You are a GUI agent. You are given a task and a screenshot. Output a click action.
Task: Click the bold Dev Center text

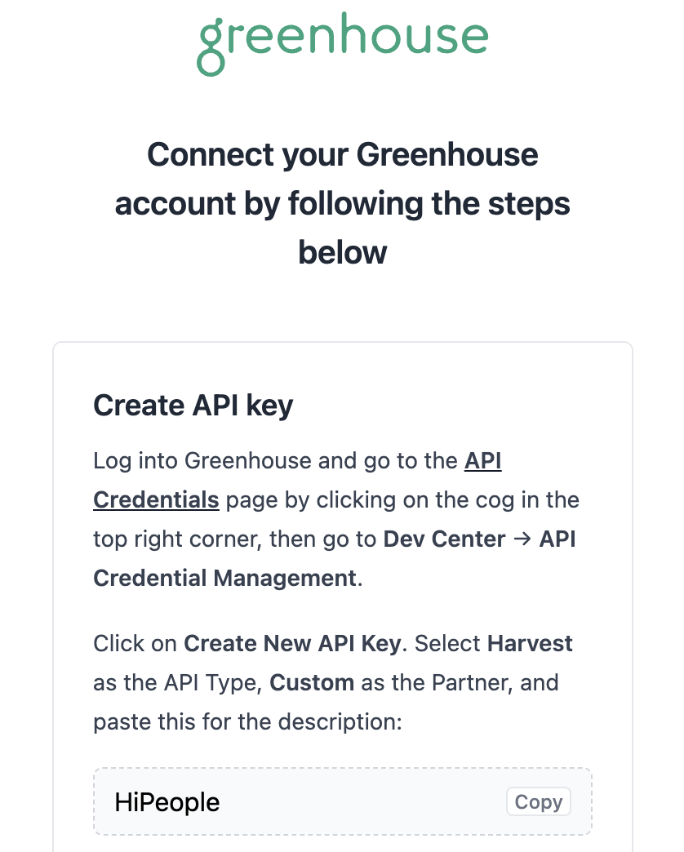444,539
